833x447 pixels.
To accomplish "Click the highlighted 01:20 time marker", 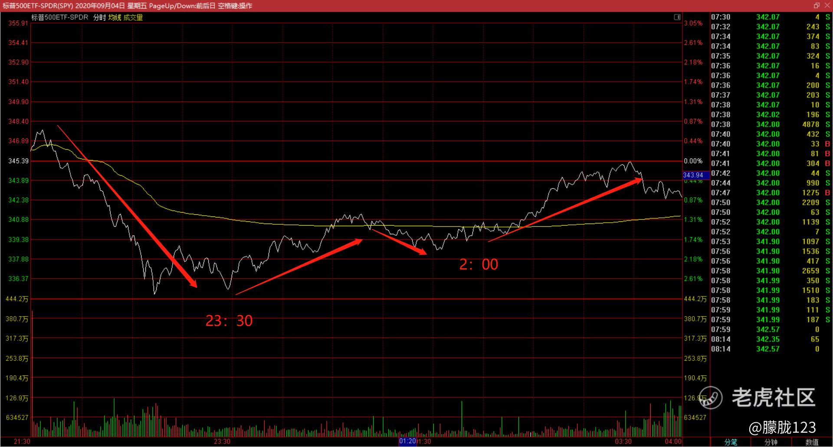I will pos(407,441).
